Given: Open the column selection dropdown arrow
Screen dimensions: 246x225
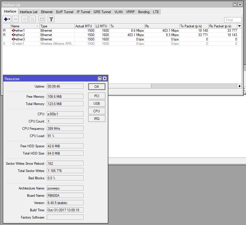Looking at the screenshot, I should pos(239,26).
